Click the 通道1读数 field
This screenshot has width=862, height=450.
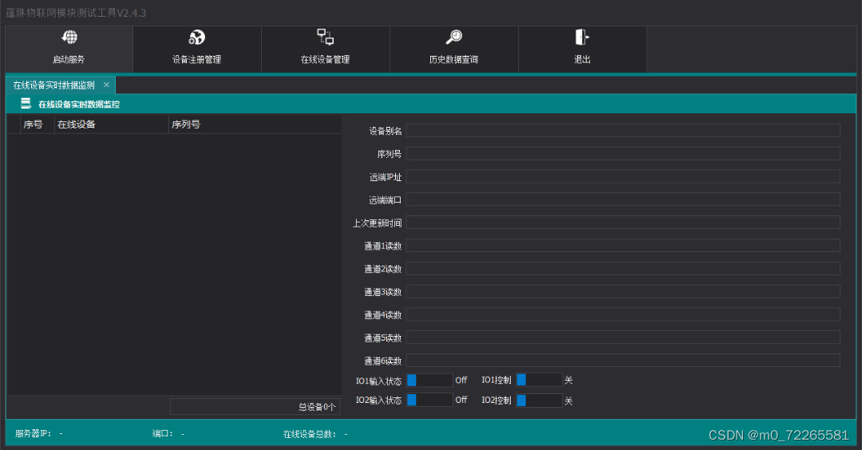pos(623,246)
